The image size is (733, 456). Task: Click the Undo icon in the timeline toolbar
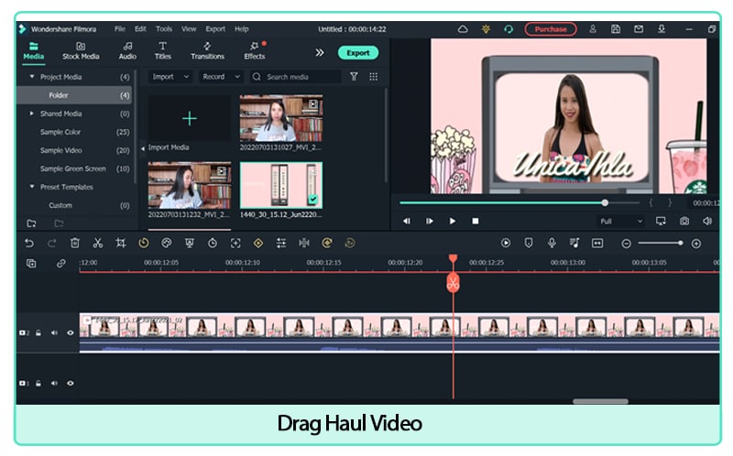[x=29, y=243]
